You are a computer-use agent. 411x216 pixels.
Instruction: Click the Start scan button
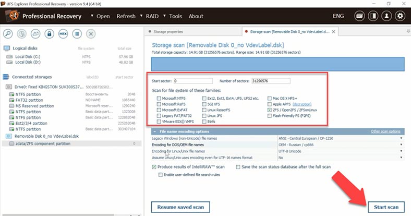coord(386,207)
